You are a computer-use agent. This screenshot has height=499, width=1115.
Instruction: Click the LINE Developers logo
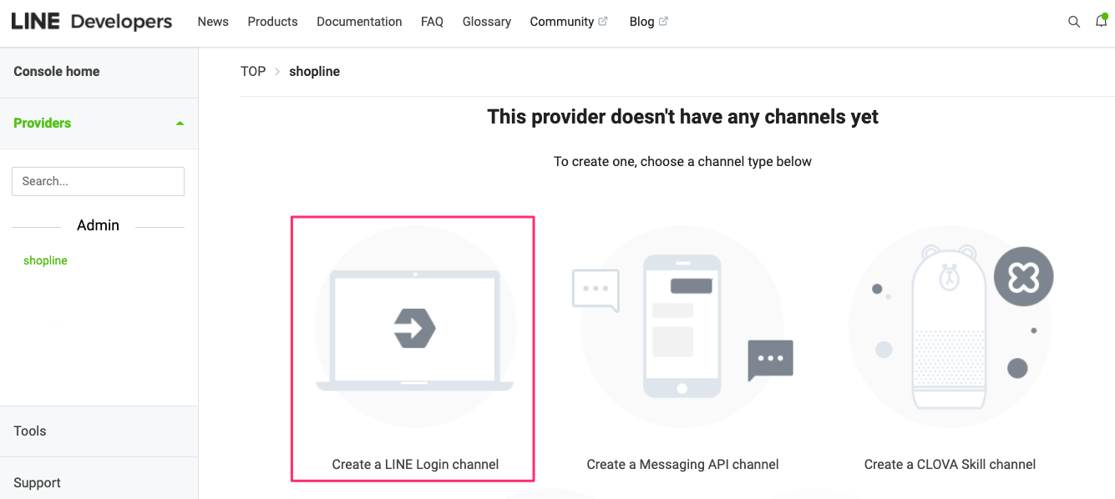(x=92, y=22)
